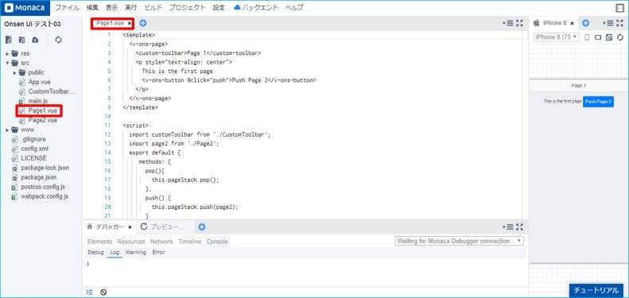Image resolution: width=629 pixels, height=298 pixels.
Task: Open the プロジェクト menu
Action: click(x=188, y=8)
